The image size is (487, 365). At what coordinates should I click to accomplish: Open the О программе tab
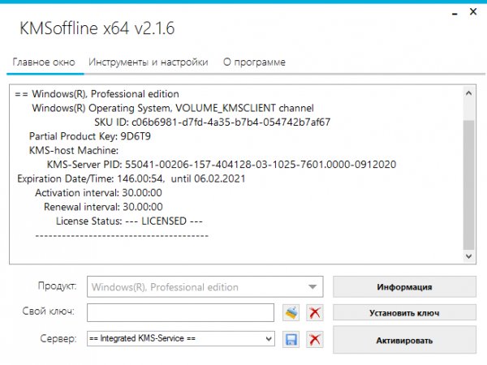tap(254, 62)
